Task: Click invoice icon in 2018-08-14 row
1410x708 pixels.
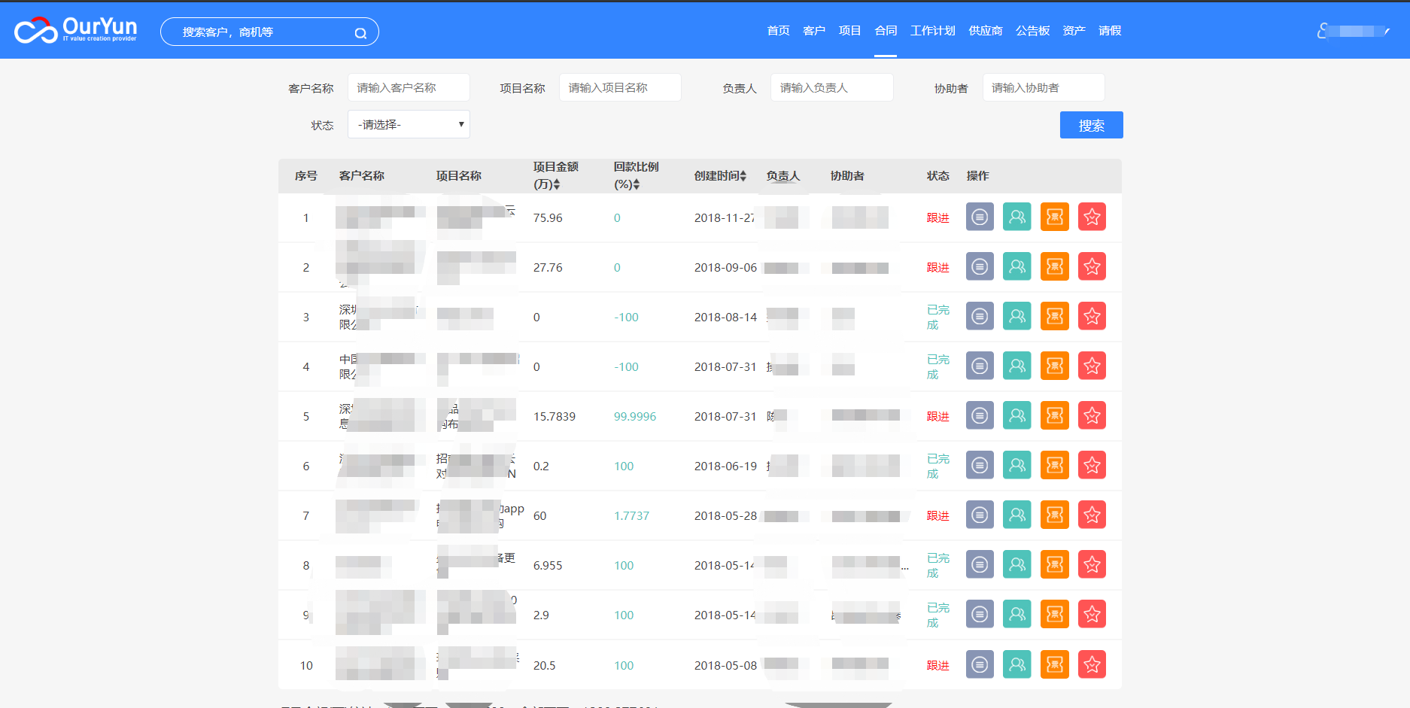Action: (x=1055, y=316)
